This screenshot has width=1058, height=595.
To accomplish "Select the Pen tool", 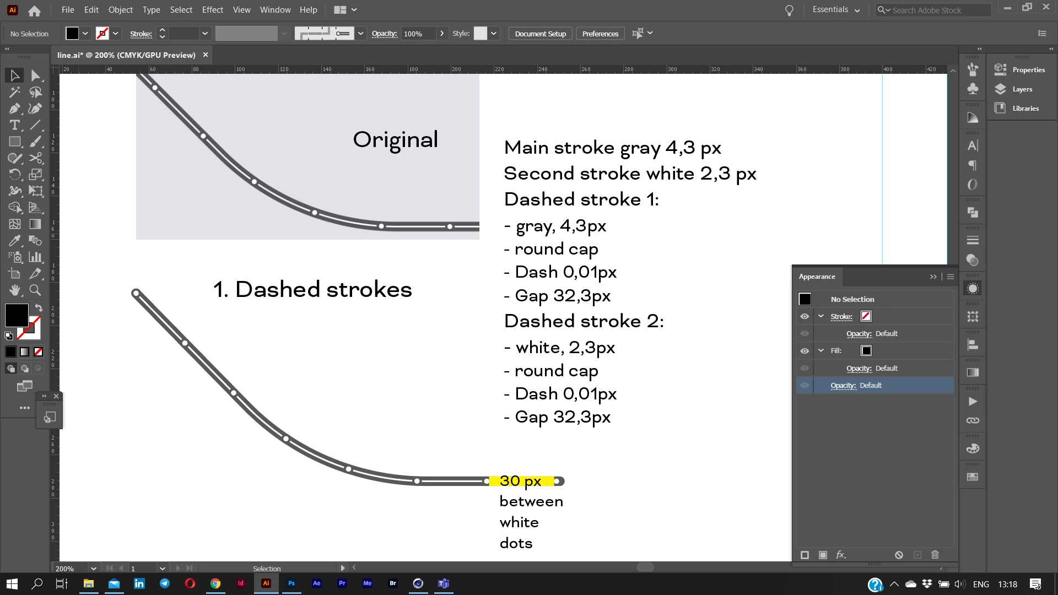I will tap(15, 109).
